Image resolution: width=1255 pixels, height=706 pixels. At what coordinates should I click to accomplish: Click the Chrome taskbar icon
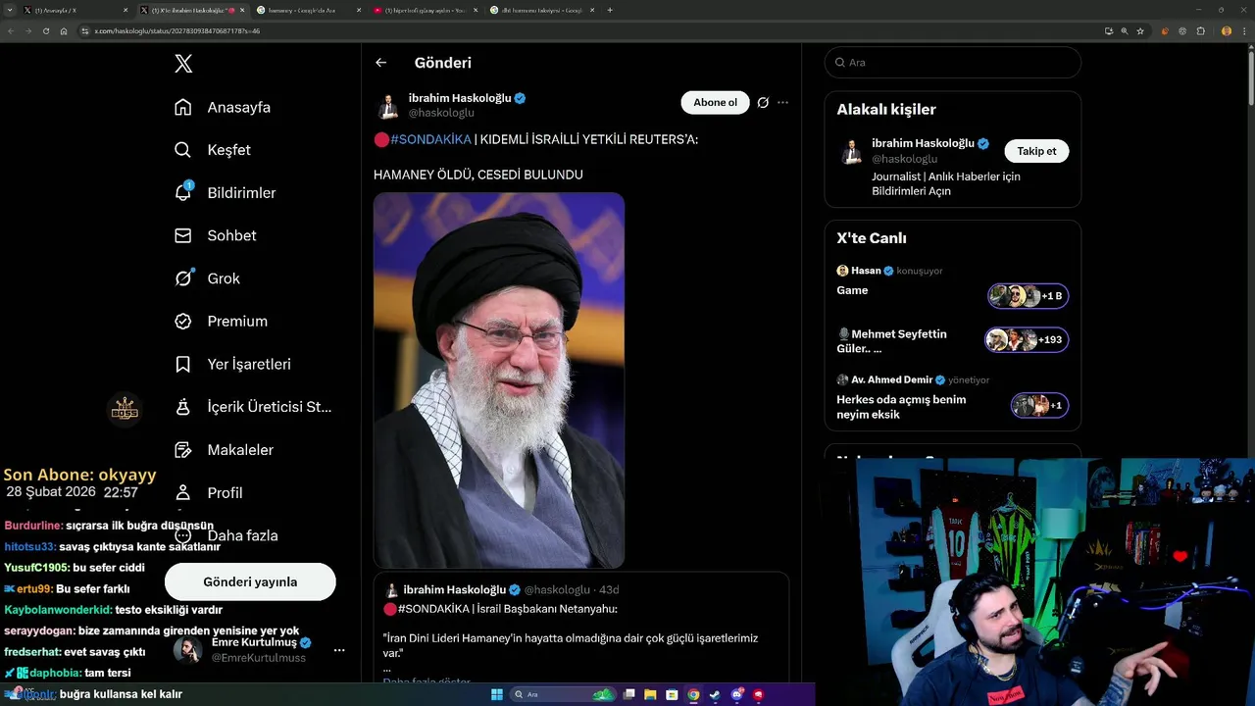point(693,695)
